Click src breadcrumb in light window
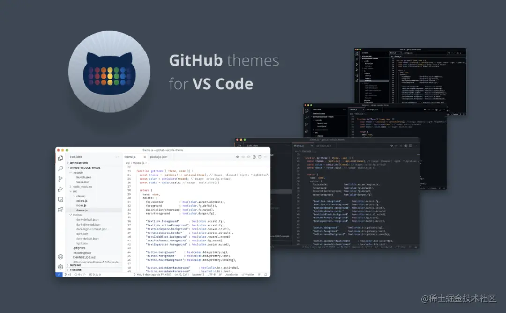Screen dimensions: 506x313 [x=127, y=163]
